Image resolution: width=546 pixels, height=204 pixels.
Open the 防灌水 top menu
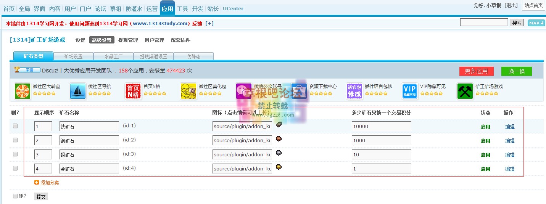(134, 8)
